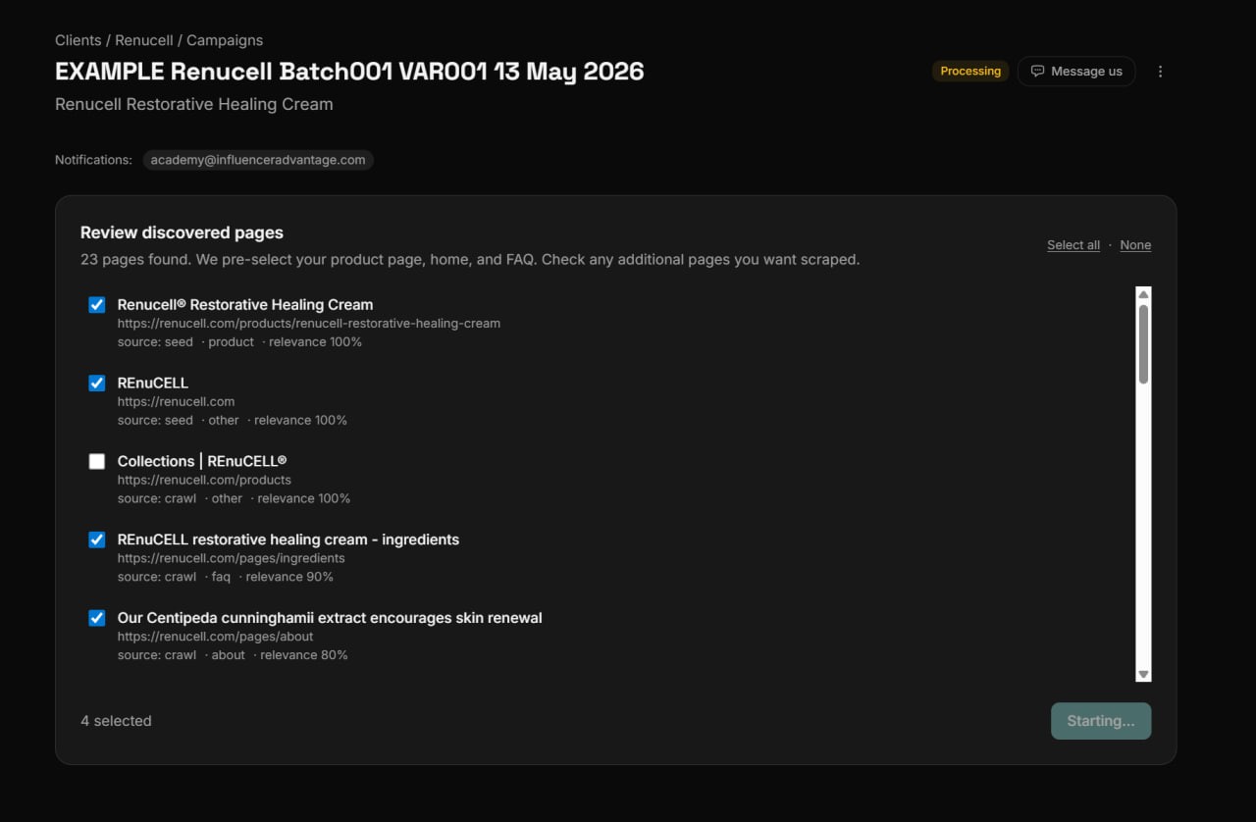The height and width of the screenshot is (822, 1256).
Task: Click the page list scrollbar thumb
Action: (1143, 344)
